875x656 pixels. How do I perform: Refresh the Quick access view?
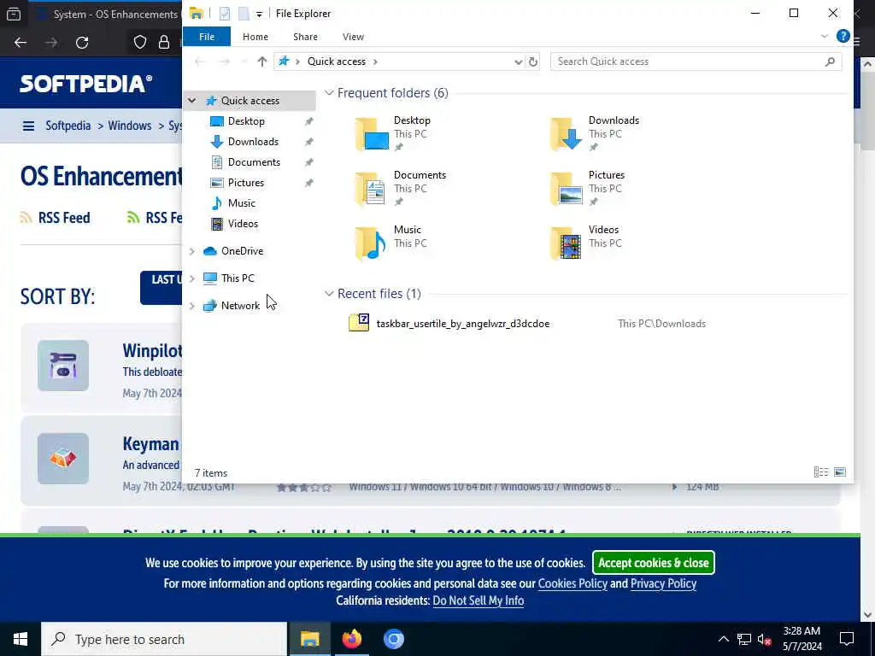(x=533, y=61)
